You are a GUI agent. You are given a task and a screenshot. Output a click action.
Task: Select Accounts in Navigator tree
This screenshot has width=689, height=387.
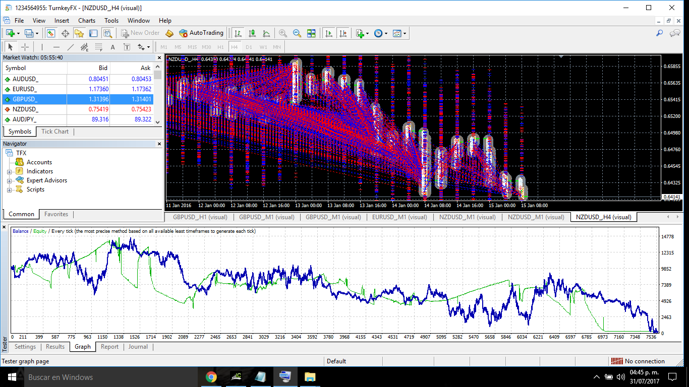[x=39, y=162]
